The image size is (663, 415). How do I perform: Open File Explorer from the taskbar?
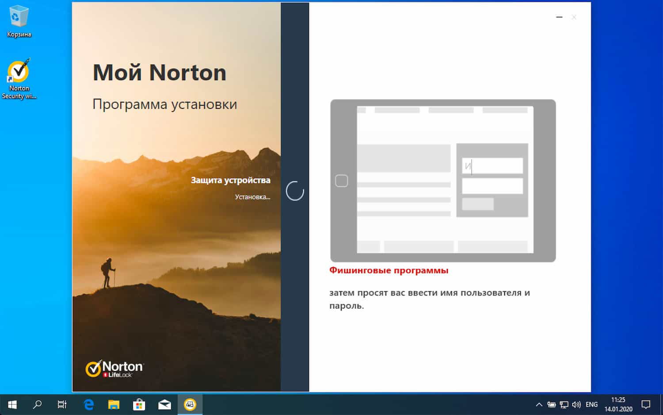coord(114,404)
